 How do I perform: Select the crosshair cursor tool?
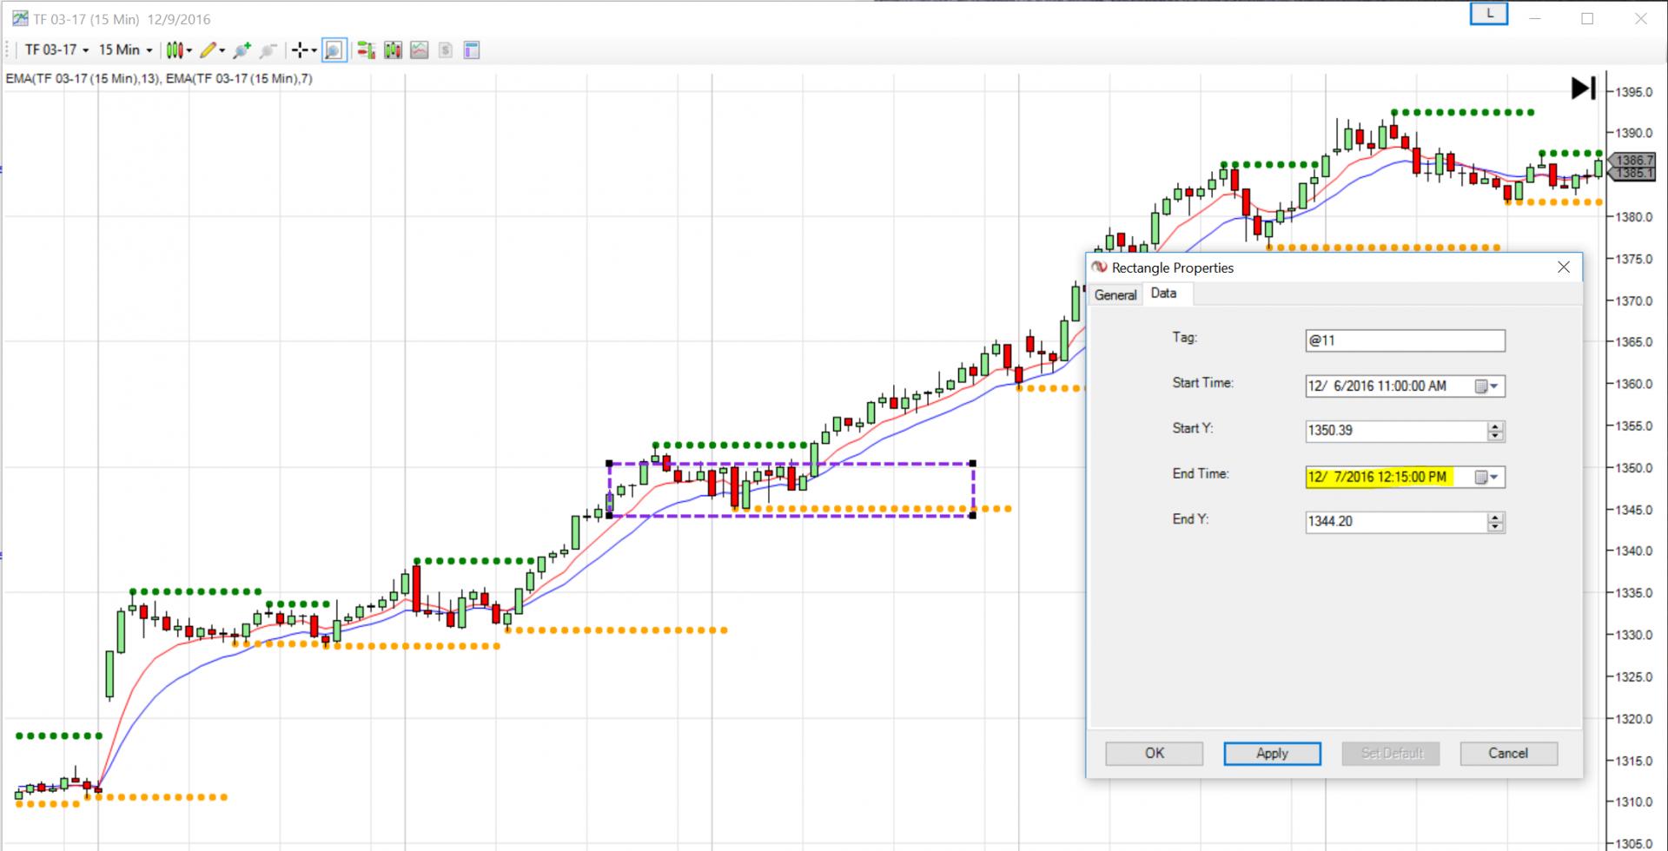301,50
